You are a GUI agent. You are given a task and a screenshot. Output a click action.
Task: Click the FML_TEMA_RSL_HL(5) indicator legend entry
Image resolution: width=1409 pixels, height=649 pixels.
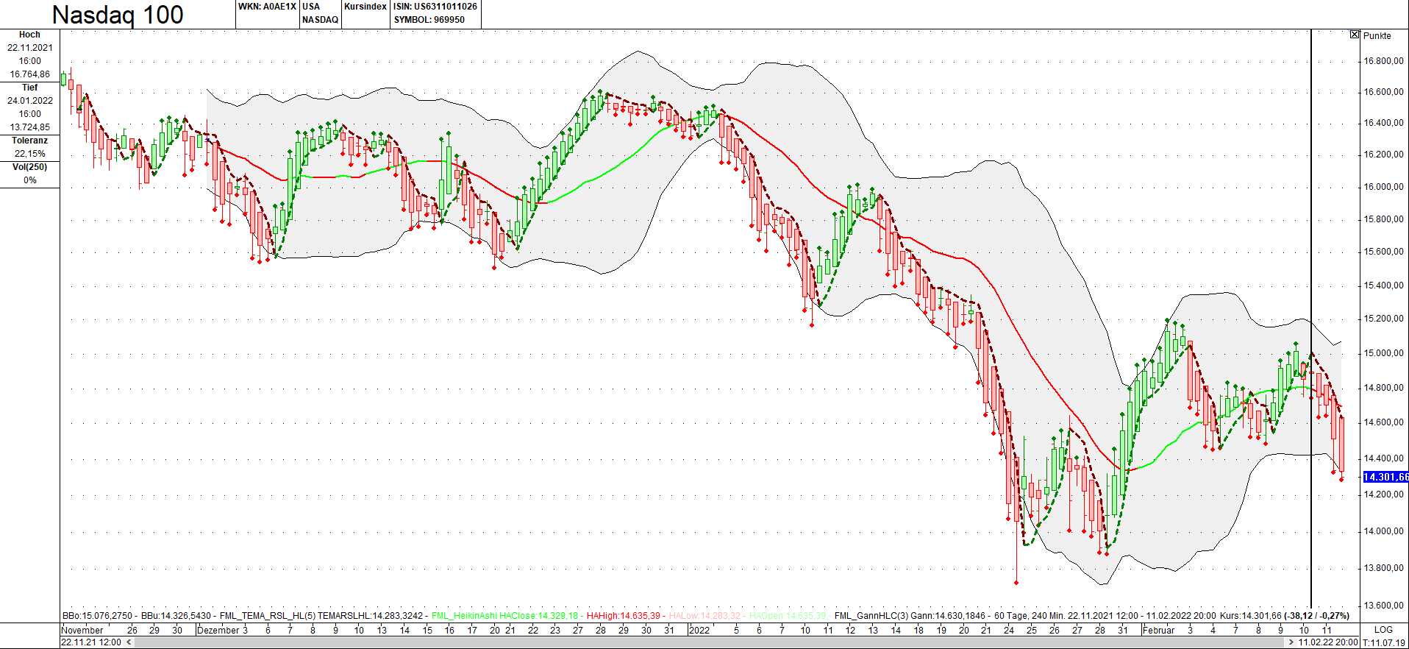click(321, 616)
